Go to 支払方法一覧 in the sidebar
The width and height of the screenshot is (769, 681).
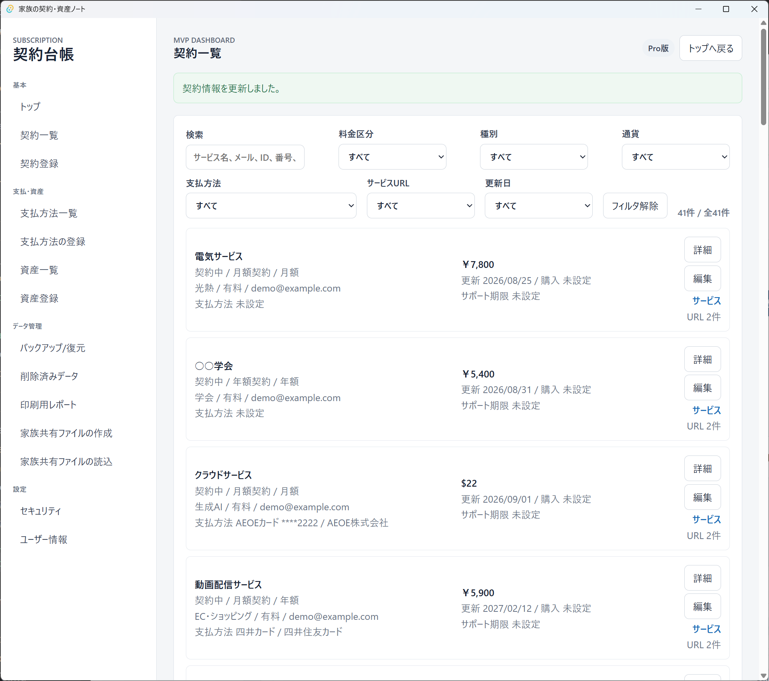tap(49, 213)
